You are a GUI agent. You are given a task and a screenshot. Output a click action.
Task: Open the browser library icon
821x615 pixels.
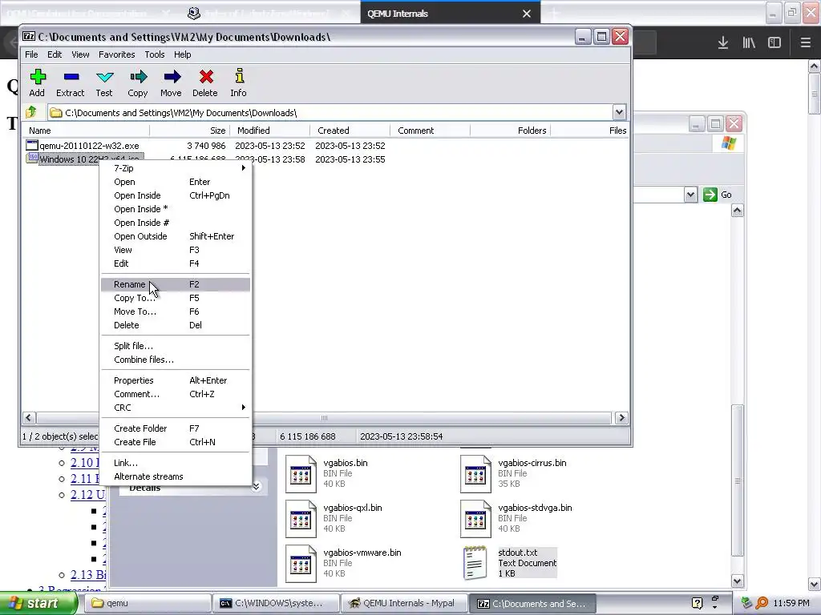coord(749,42)
